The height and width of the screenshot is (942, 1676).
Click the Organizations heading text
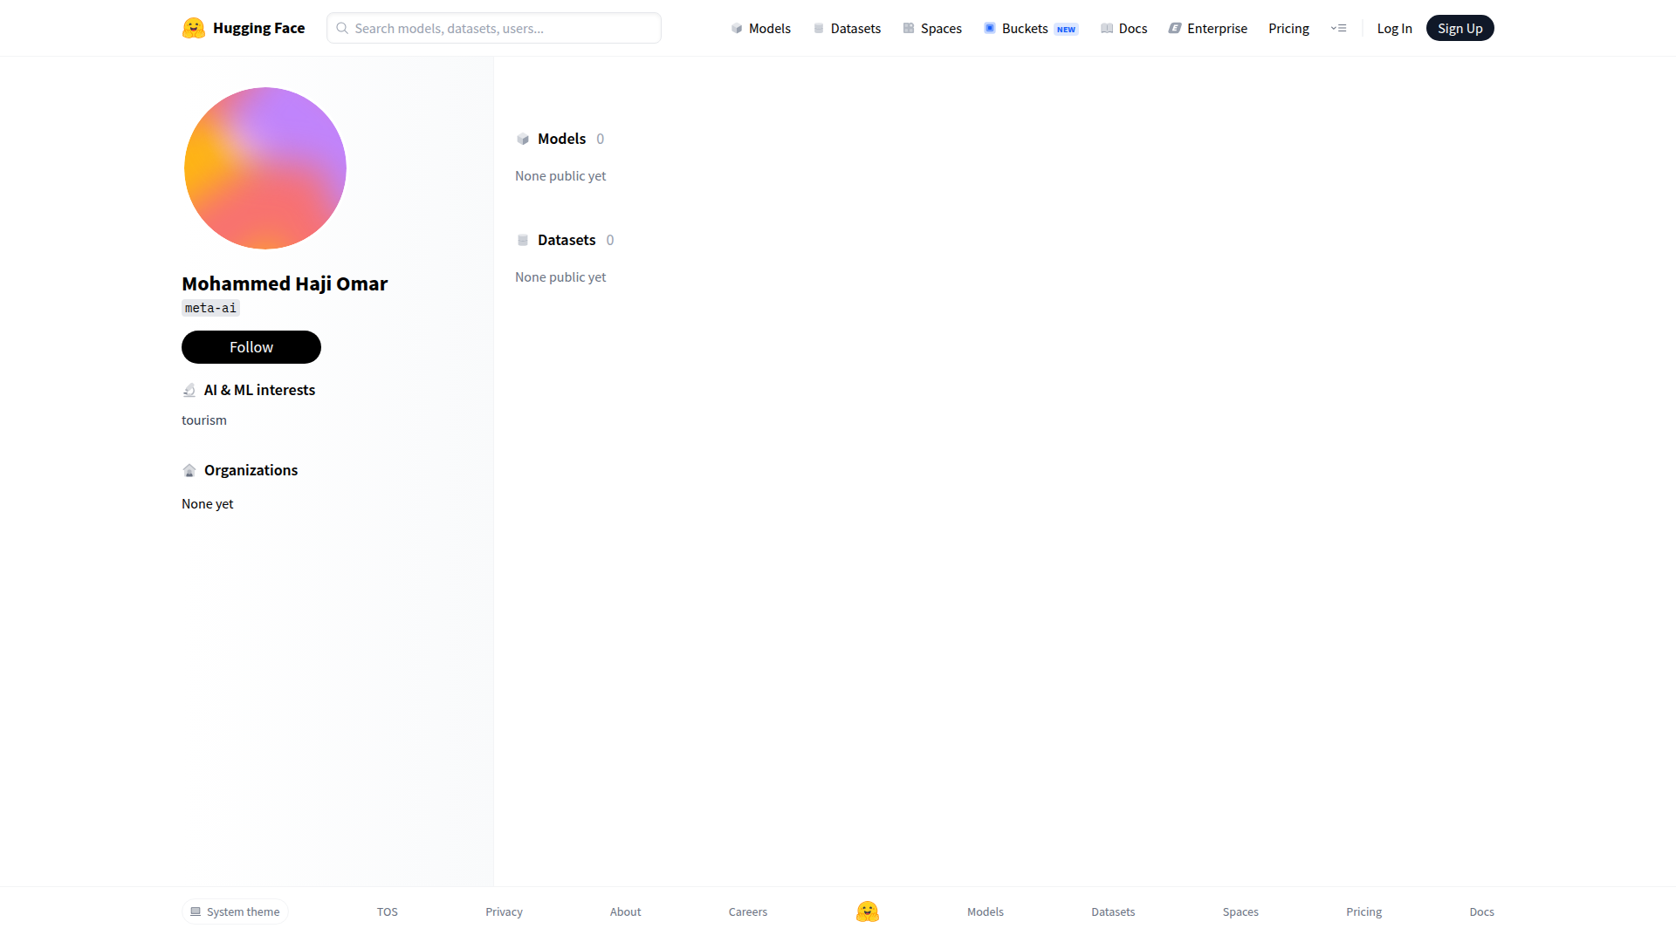(251, 470)
